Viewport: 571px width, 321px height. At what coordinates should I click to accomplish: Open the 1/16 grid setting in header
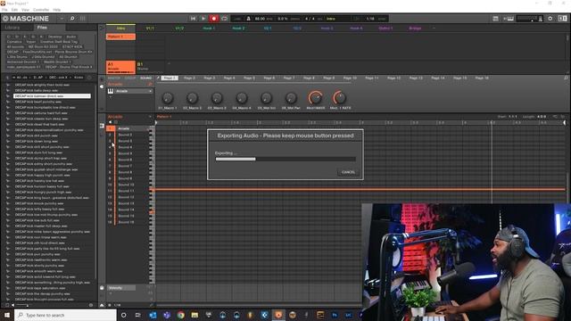[x=370, y=19]
